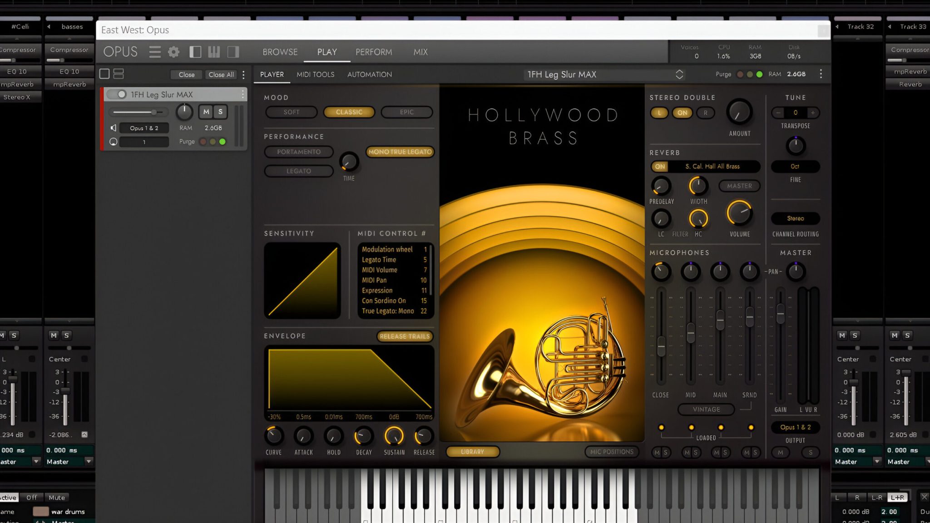Click the Close button in rack

(x=186, y=74)
